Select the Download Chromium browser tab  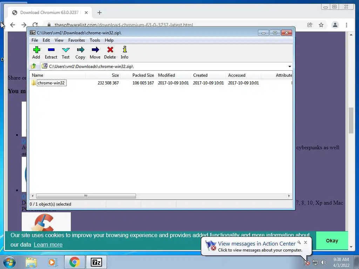pos(49,13)
